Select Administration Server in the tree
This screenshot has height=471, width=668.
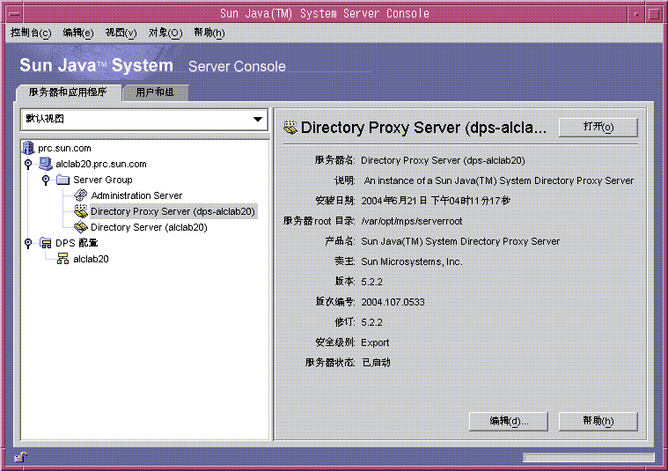[136, 195]
